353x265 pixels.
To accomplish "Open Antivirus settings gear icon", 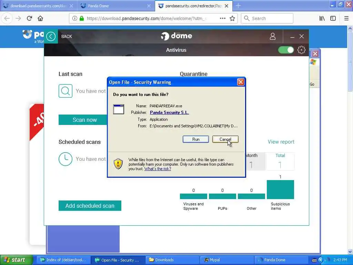I will click(301, 50).
